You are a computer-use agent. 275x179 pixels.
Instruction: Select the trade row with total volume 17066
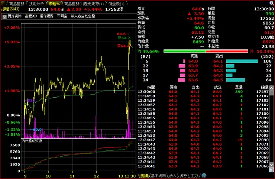coord(203,166)
